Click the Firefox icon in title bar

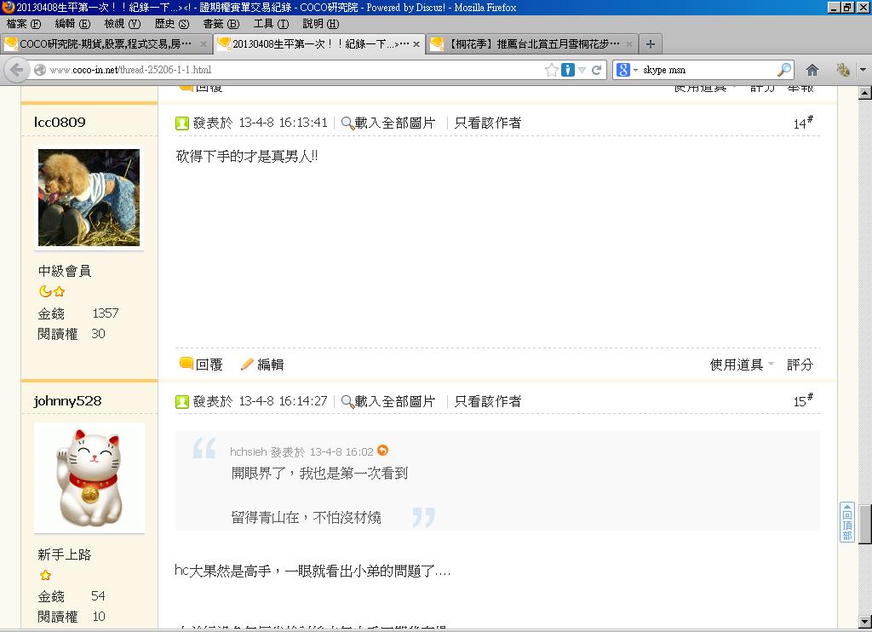pos(8,7)
